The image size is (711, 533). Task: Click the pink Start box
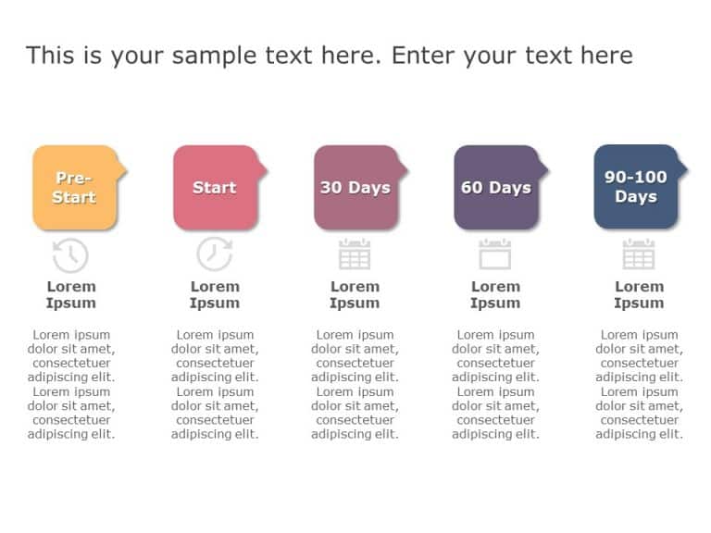215,188
